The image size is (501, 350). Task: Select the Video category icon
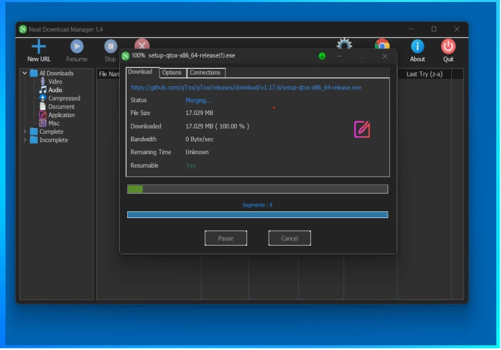[x=43, y=81]
